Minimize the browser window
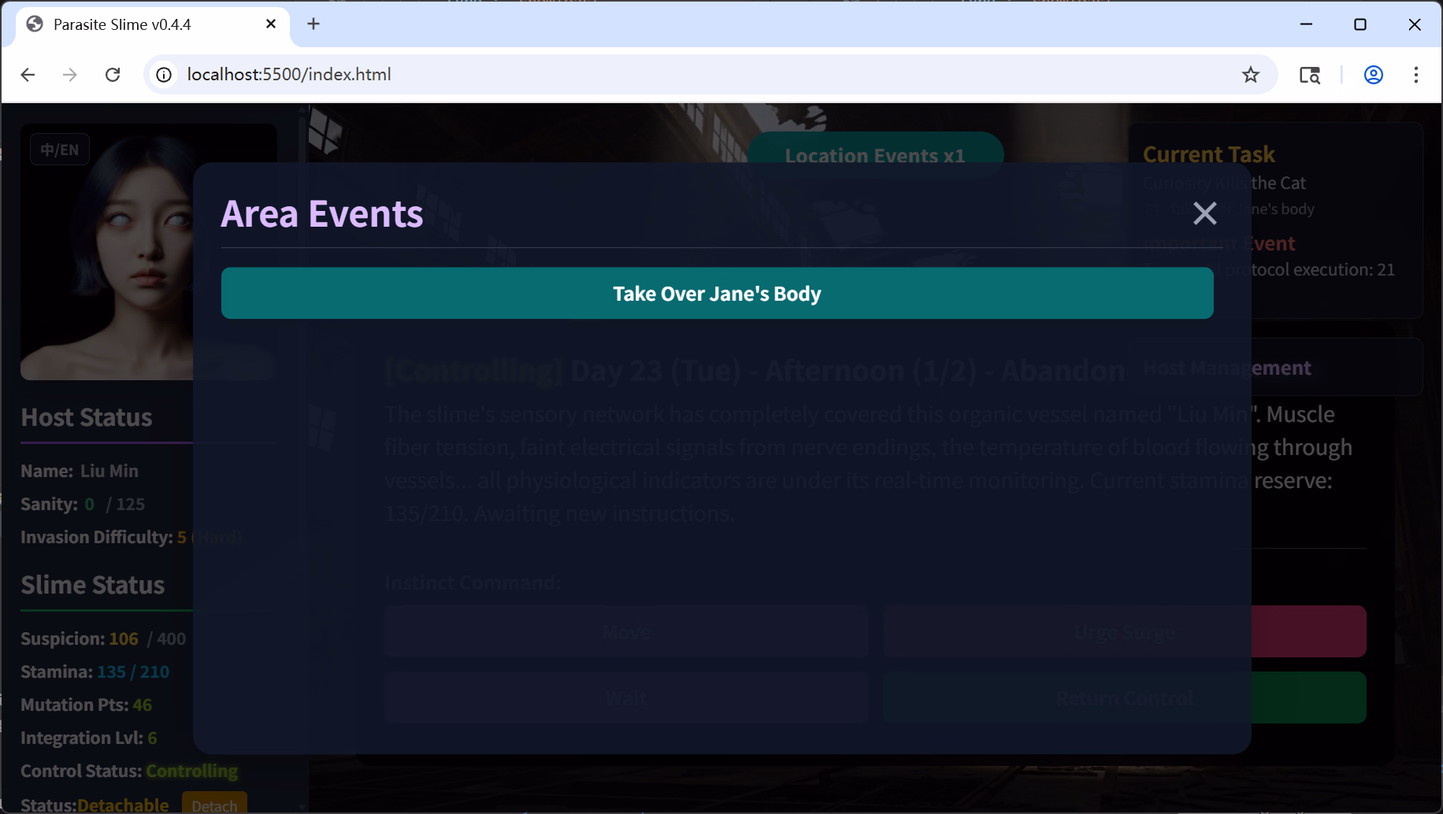 [x=1306, y=24]
